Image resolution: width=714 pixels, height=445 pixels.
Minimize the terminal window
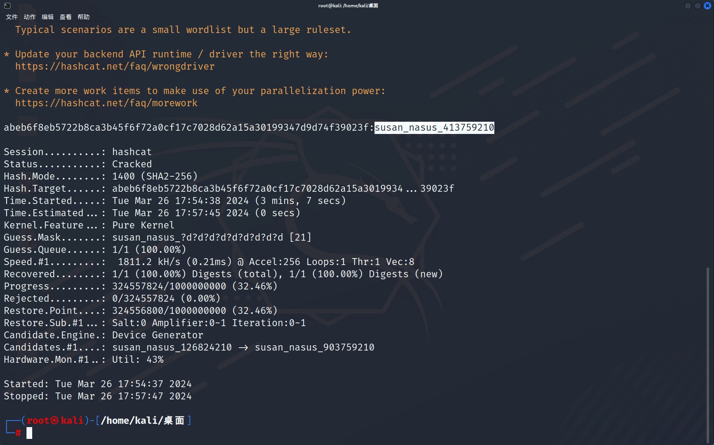[688, 6]
